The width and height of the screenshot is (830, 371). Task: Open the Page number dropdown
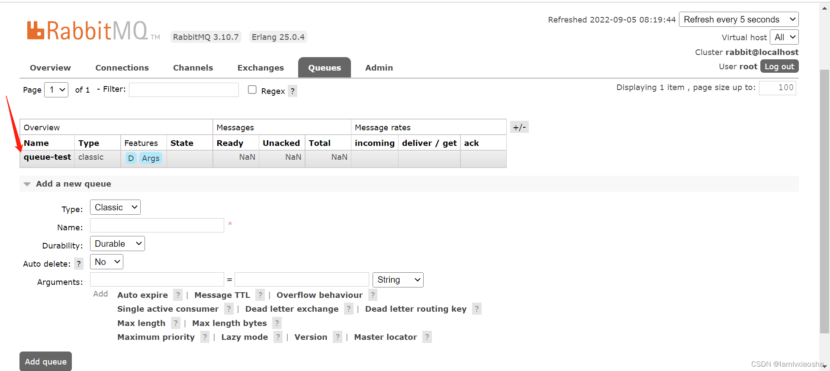(x=56, y=90)
